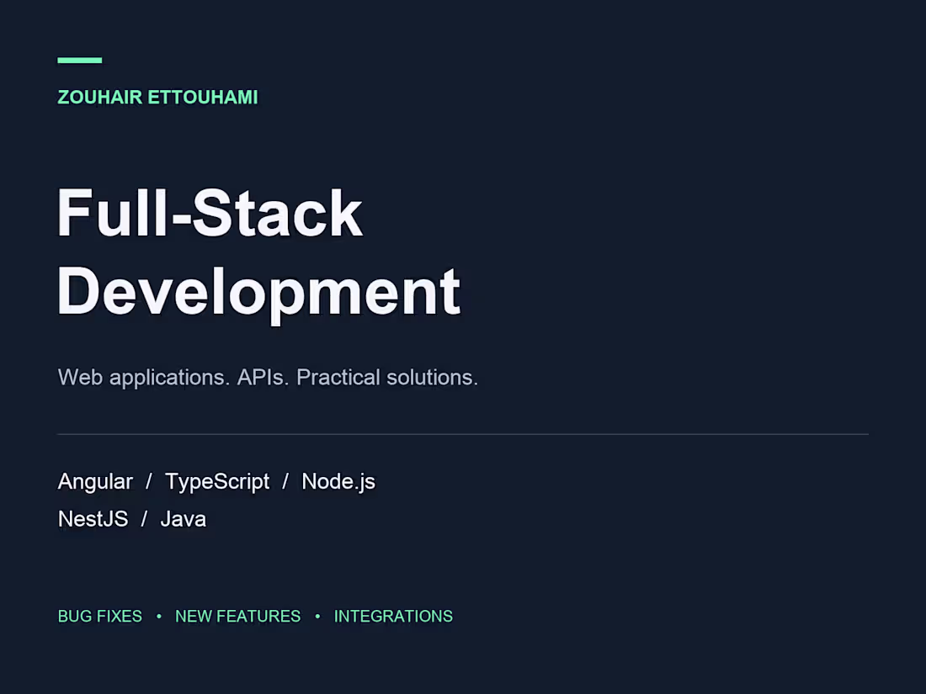926x694 pixels.
Task: Click the BUG FIXES label
Action: pyautogui.click(x=100, y=616)
